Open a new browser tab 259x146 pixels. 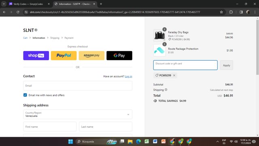101,4
